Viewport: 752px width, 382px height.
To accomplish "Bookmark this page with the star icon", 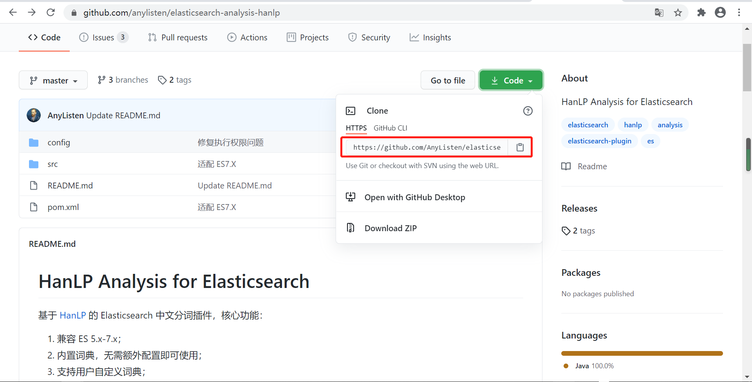I will pos(678,13).
